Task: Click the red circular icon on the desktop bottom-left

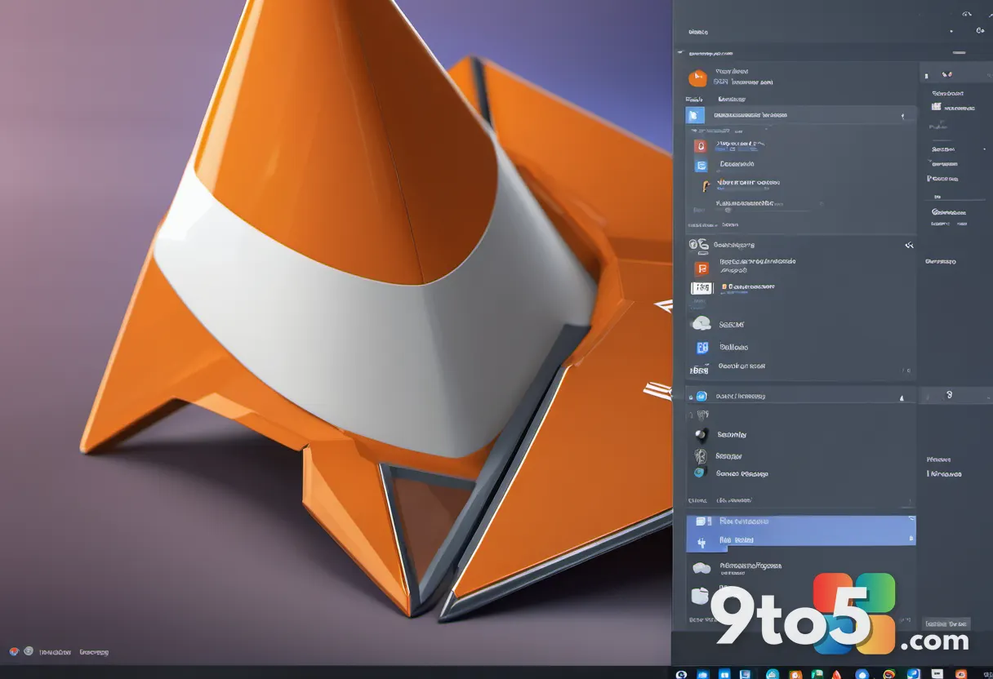Action: click(x=14, y=651)
